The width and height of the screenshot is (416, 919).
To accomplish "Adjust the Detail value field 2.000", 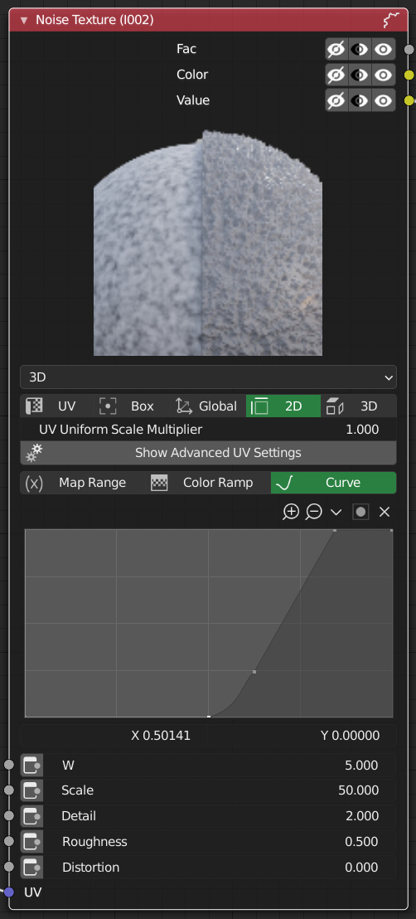I will coord(220,816).
